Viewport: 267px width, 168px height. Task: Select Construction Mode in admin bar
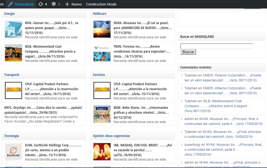coord(101,4)
